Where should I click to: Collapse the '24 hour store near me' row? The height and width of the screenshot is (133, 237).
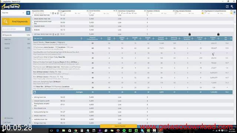pyautogui.click(x=33, y=34)
